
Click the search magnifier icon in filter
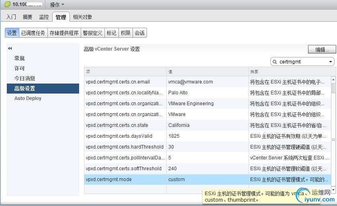pyautogui.click(x=275, y=62)
